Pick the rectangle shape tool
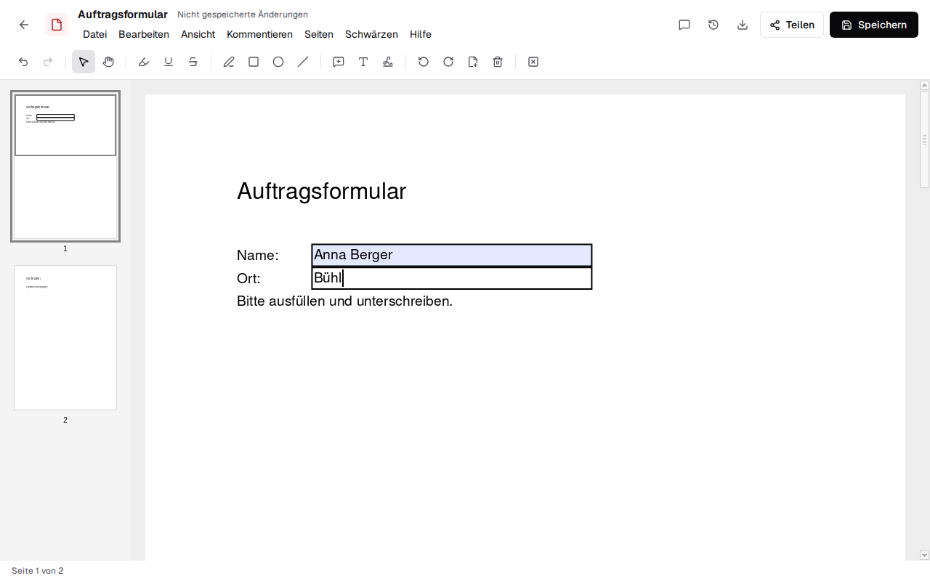The width and height of the screenshot is (930, 581). [x=254, y=62]
